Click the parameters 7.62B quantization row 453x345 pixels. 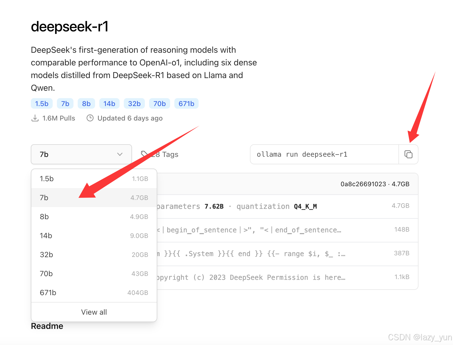tap(288, 207)
